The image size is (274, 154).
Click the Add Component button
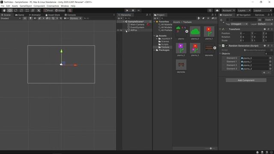tap(246, 80)
